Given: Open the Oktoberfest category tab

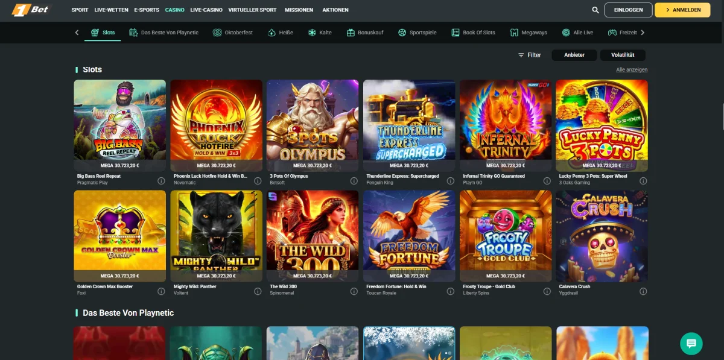Looking at the screenshot, I should click(x=233, y=33).
